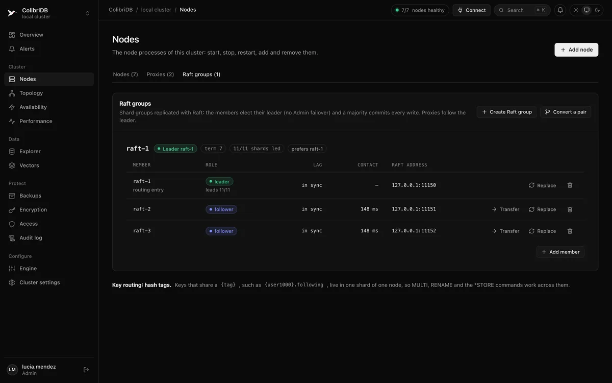
Task: Select Nodes in the sidebar
Action: click(49, 79)
